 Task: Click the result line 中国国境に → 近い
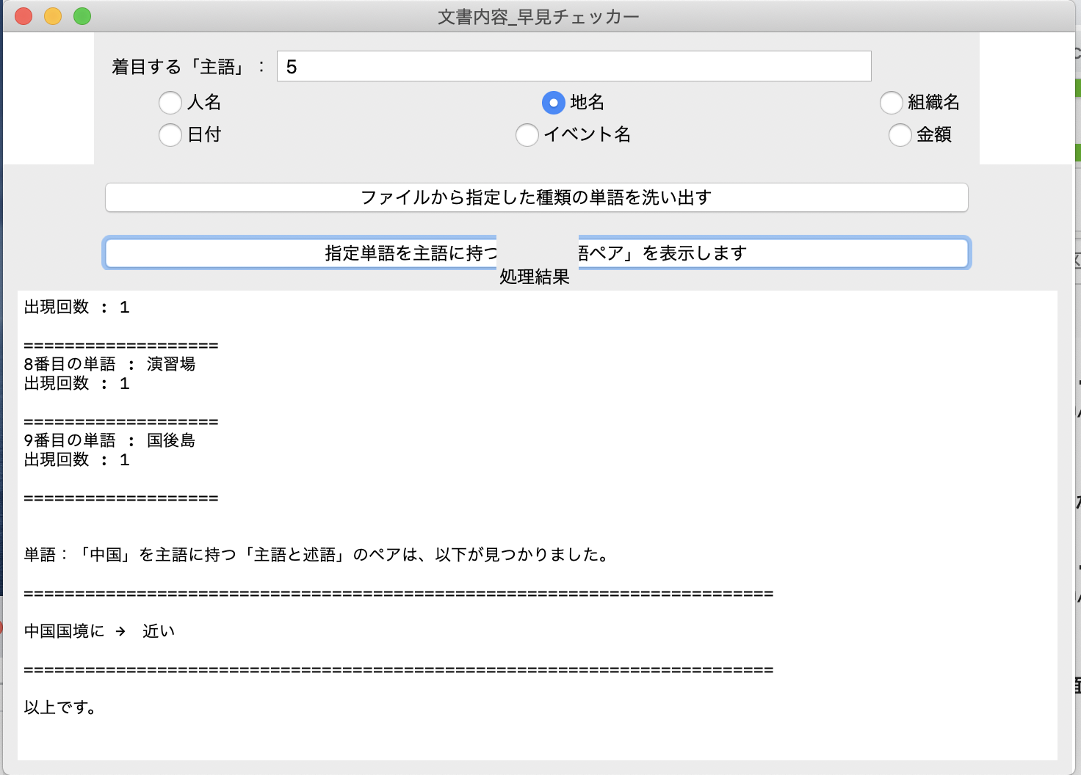[99, 630]
